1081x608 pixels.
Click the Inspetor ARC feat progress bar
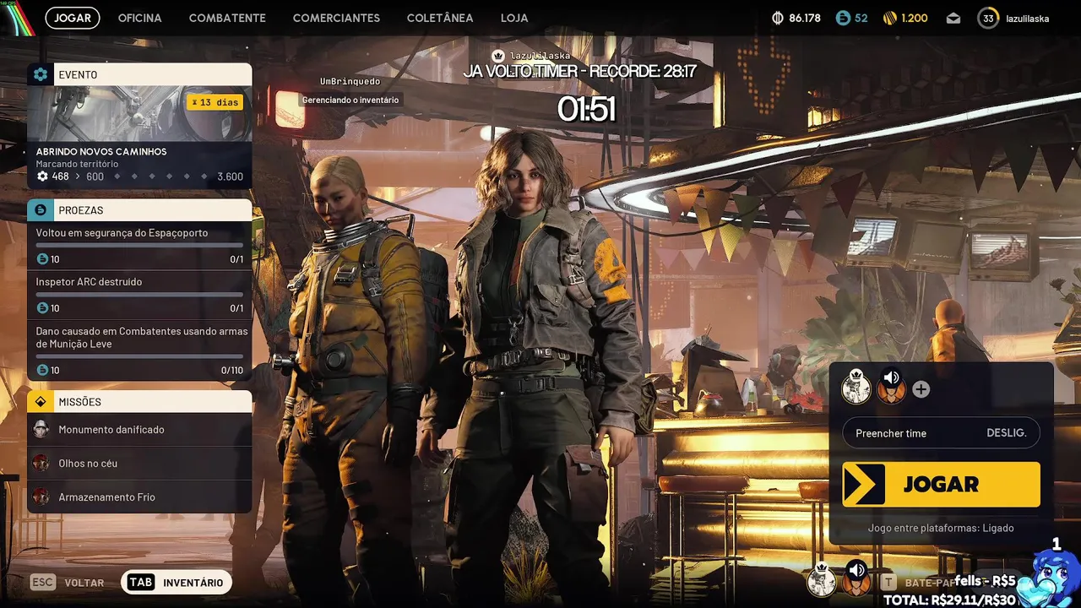click(139, 294)
